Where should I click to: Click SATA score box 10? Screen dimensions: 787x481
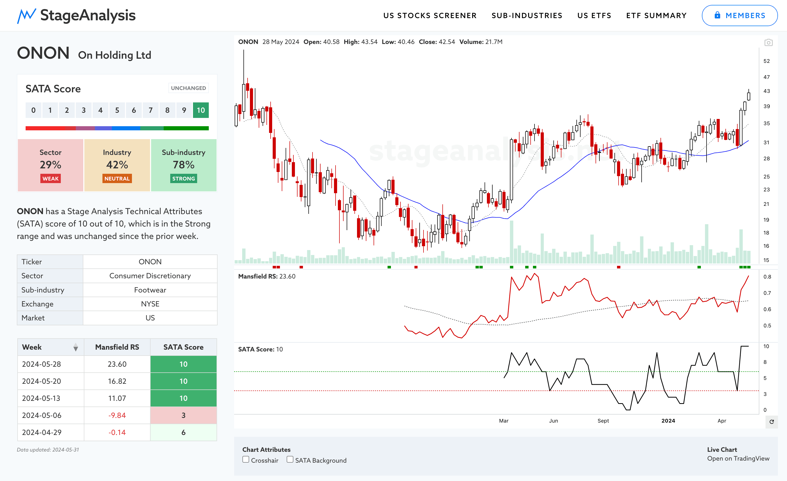201,110
